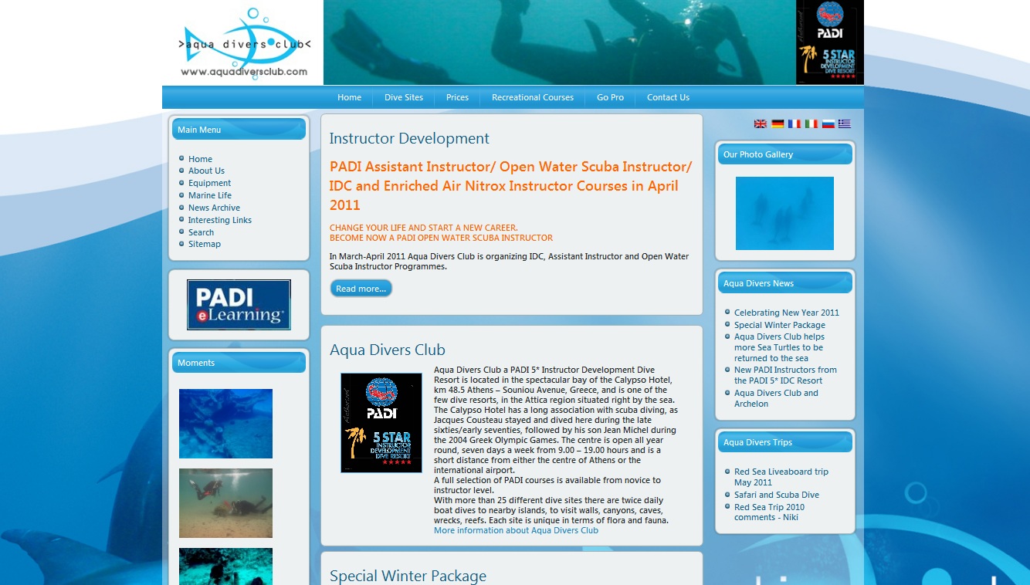This screenshot has width=1030, height=585.
Task: Select the Russian flag language option
Action: [828, 123]
